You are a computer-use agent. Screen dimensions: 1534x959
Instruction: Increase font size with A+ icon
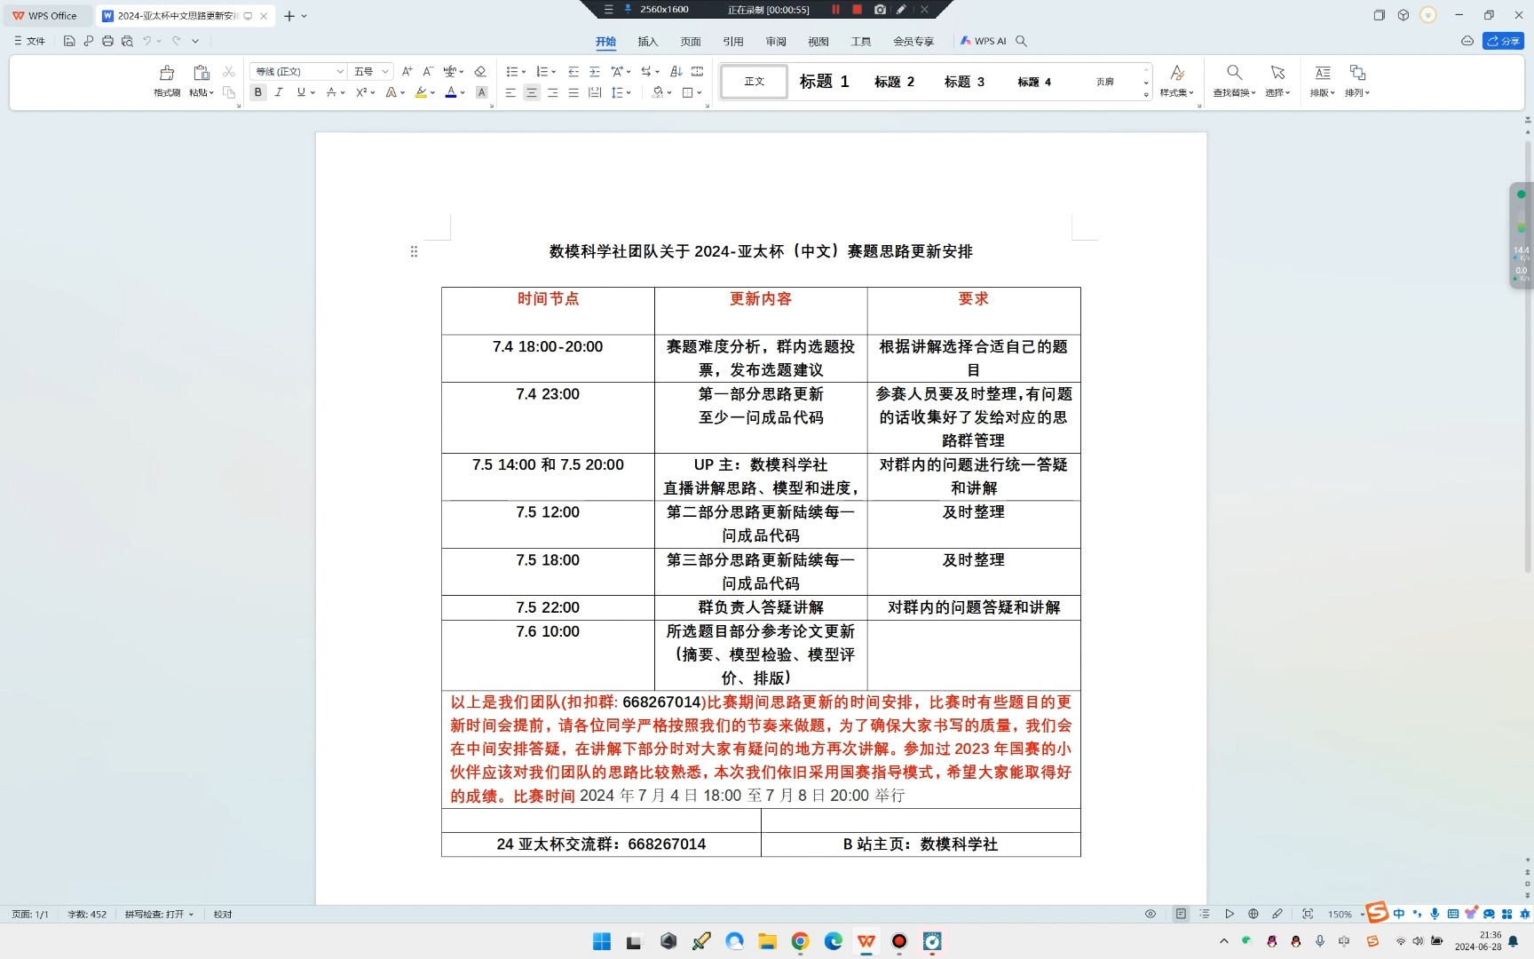pyautogui.click(x=407, y=71)
